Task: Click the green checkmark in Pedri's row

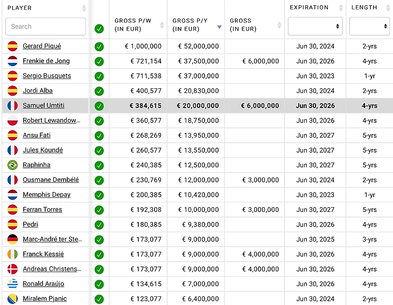Action: (99, 225)
